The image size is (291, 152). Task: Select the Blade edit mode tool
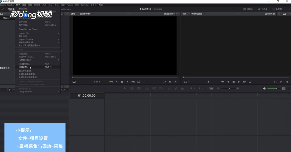(x=139, y=88)
